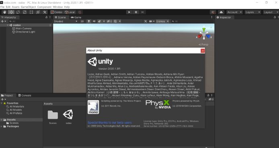Open the Scene view three-dot options menu
The width and height of the screenshot is (279, 148).
click(x=212, y=17)
